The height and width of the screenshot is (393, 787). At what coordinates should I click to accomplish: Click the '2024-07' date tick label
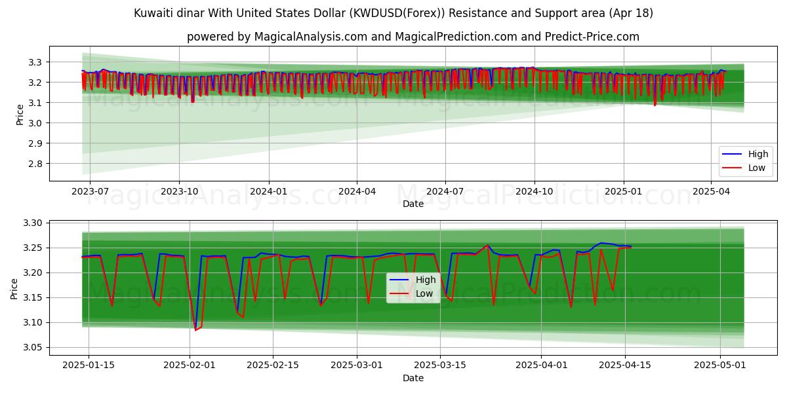445,191
